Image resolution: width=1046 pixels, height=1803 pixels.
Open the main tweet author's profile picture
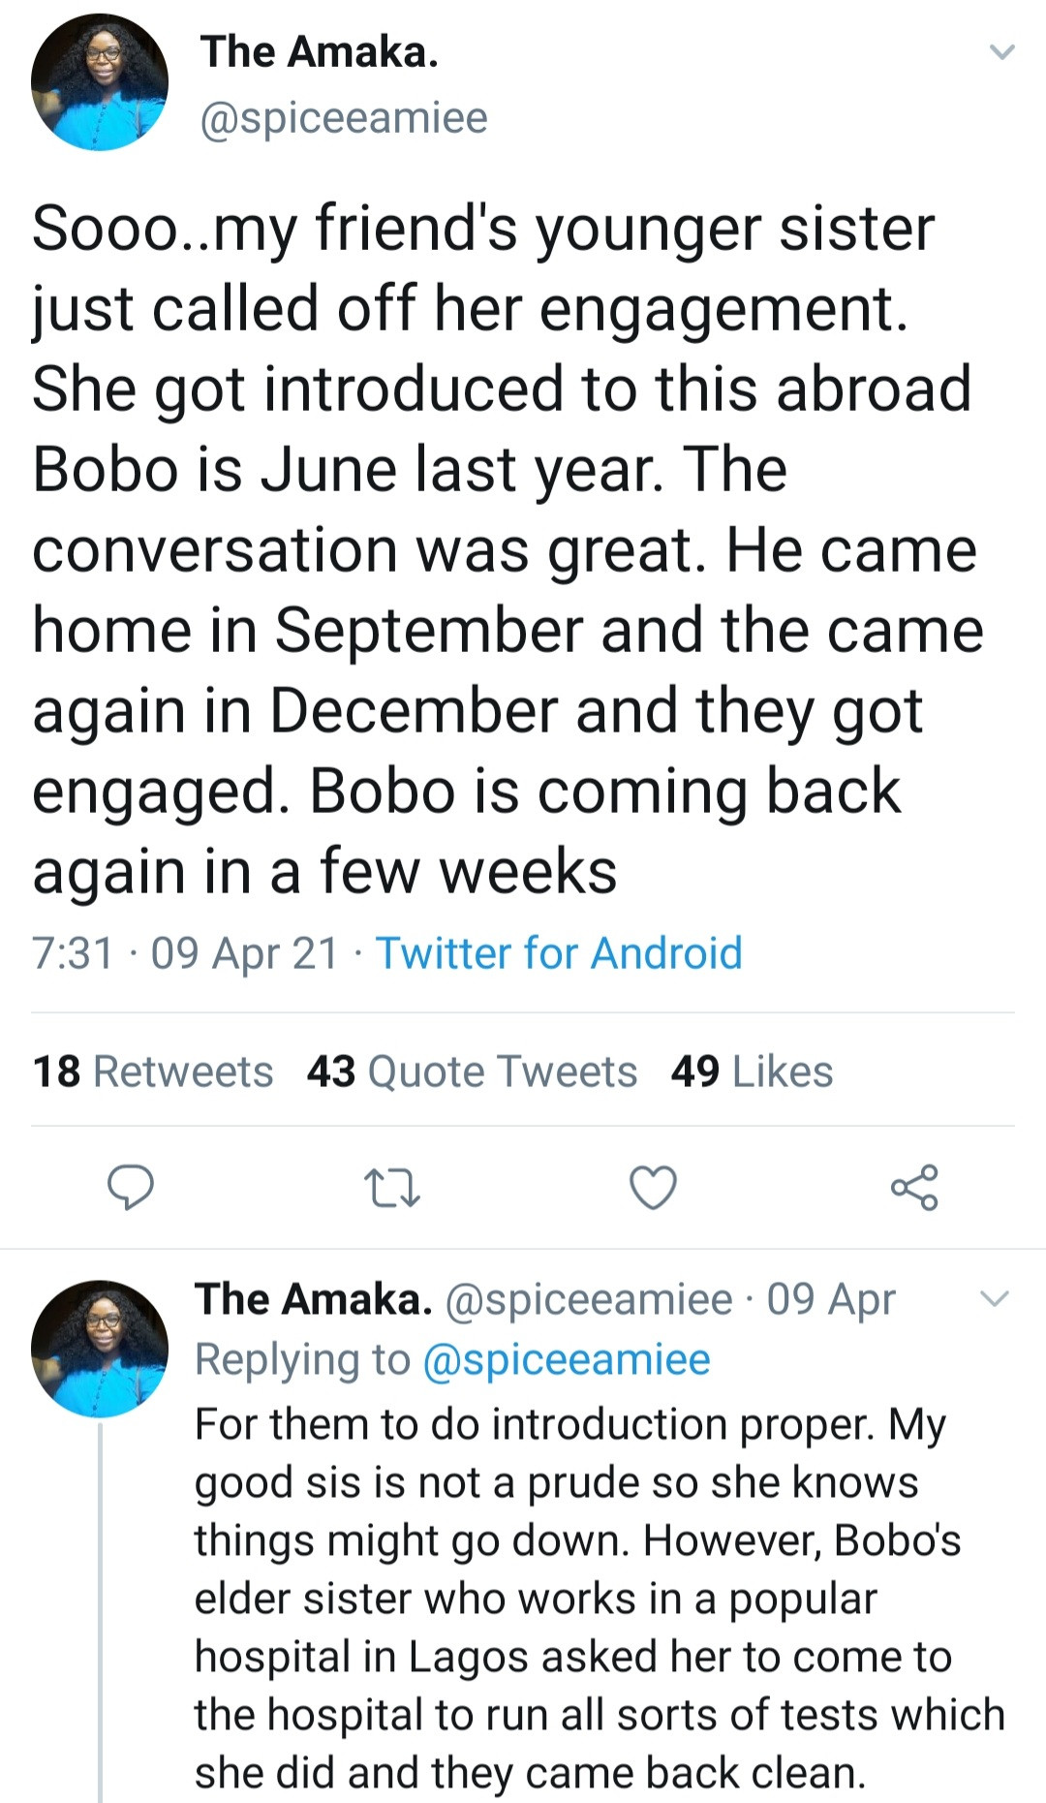point(99,83)
